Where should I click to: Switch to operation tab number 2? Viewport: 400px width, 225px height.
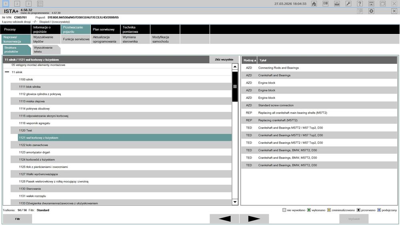pyautogui.click(x=17, y=4)
